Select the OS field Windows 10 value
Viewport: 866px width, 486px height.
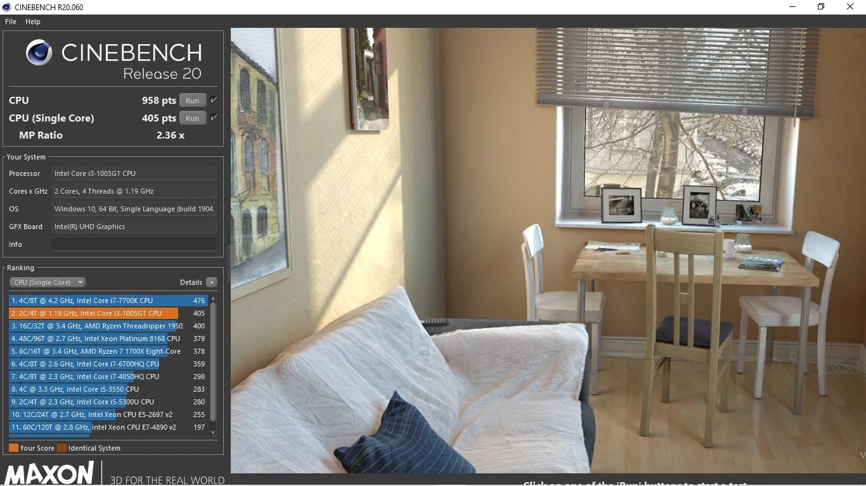click(134, 209)
